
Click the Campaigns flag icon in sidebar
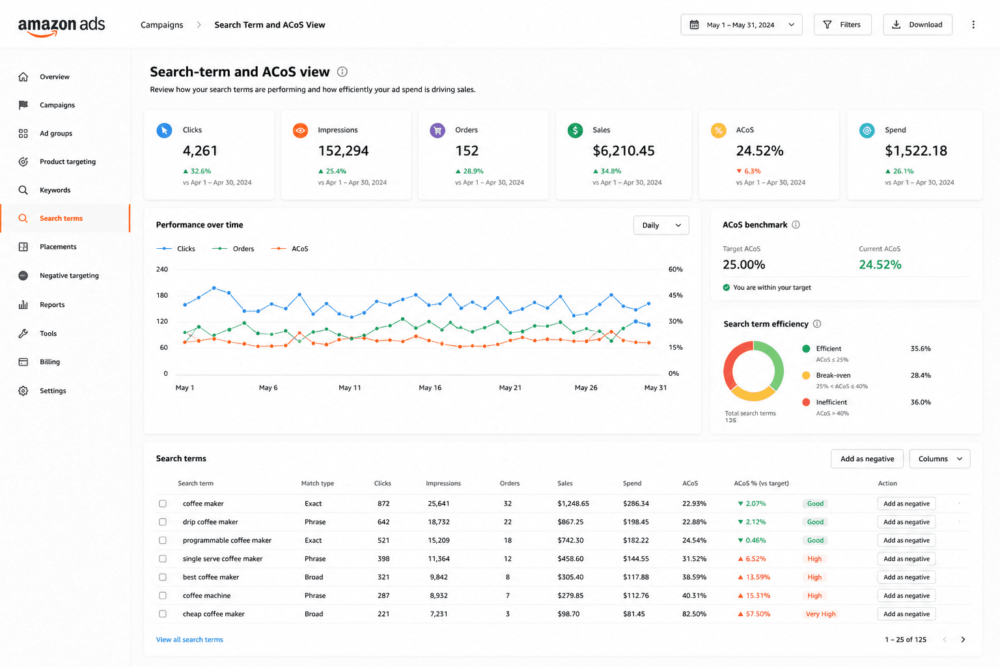pos(23,105)
